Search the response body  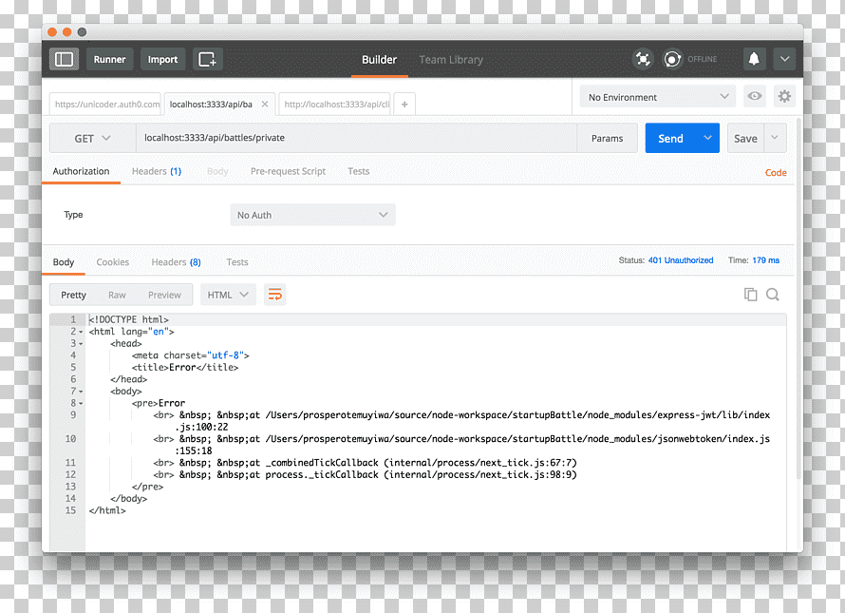click(772, 294)
